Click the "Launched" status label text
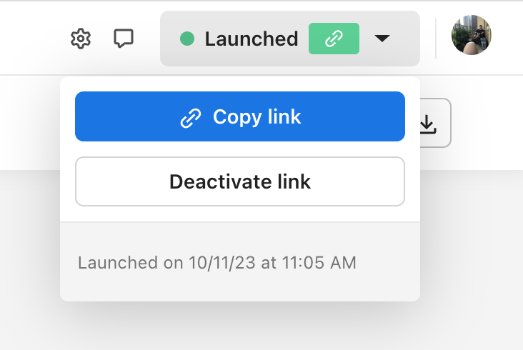 (x=251, y=39)
